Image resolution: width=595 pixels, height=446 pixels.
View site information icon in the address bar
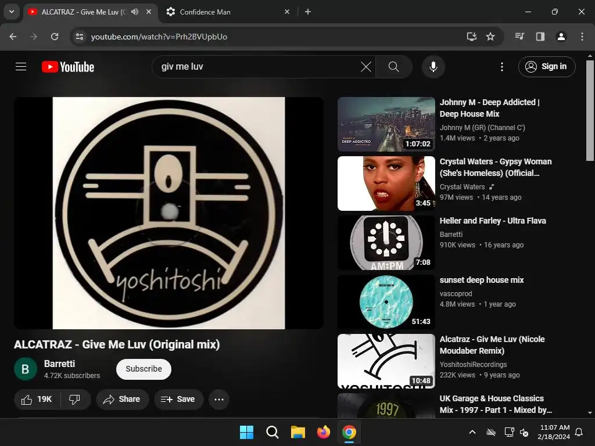click(x=79, y=37)
